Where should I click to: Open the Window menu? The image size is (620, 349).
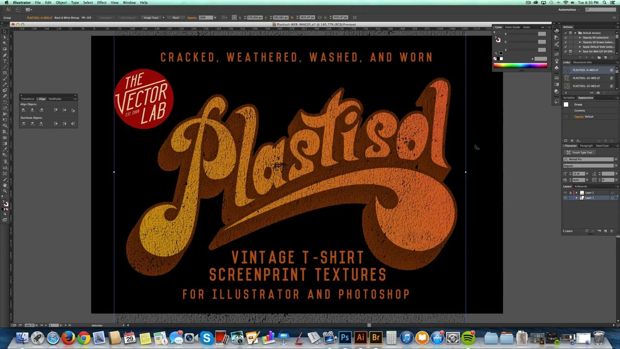click(129, 3)
